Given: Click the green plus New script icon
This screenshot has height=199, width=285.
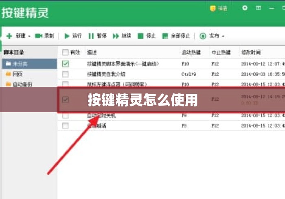Looking at the screenshot, I should tap(9, 36).
